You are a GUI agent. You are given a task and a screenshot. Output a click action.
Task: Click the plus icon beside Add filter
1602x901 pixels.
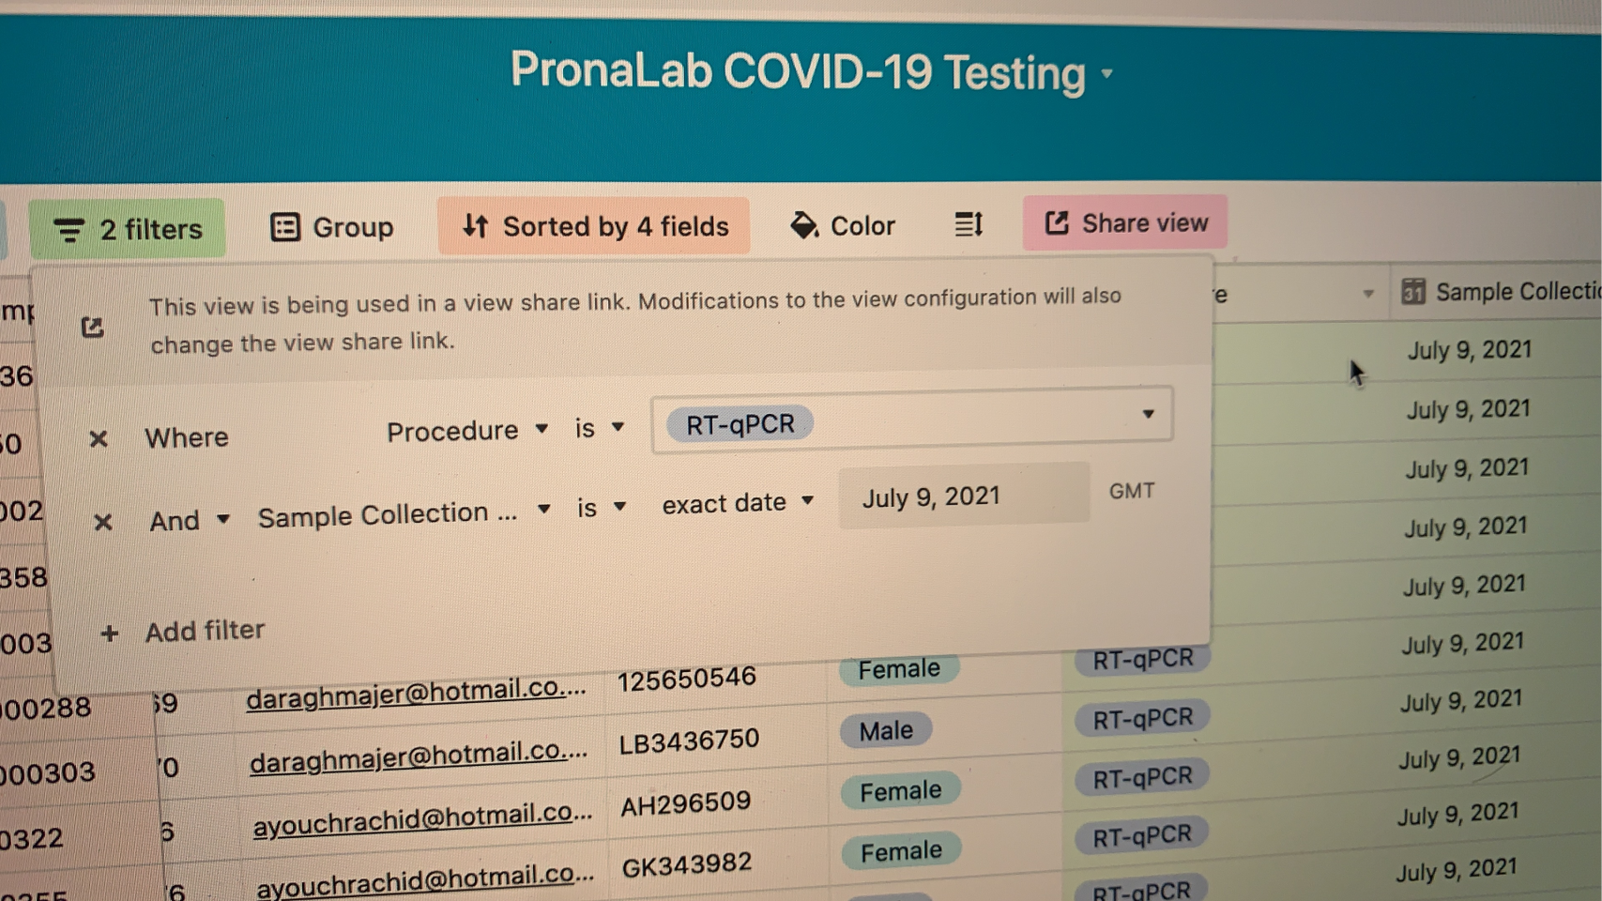[x=109, y=634]
